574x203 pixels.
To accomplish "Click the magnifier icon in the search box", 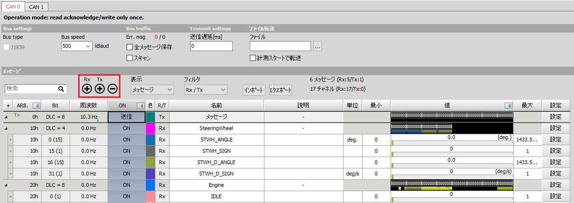I will point(61,88).
